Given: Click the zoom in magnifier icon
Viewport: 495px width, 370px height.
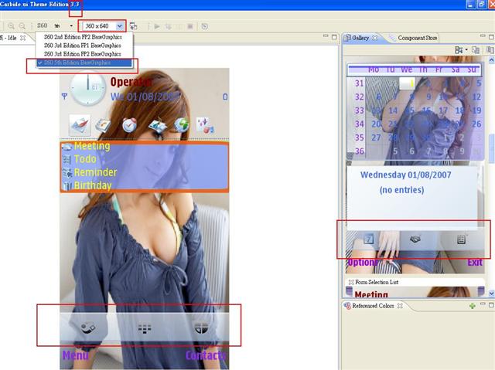Looking at the screenshot, I should [x=12, y=25].
